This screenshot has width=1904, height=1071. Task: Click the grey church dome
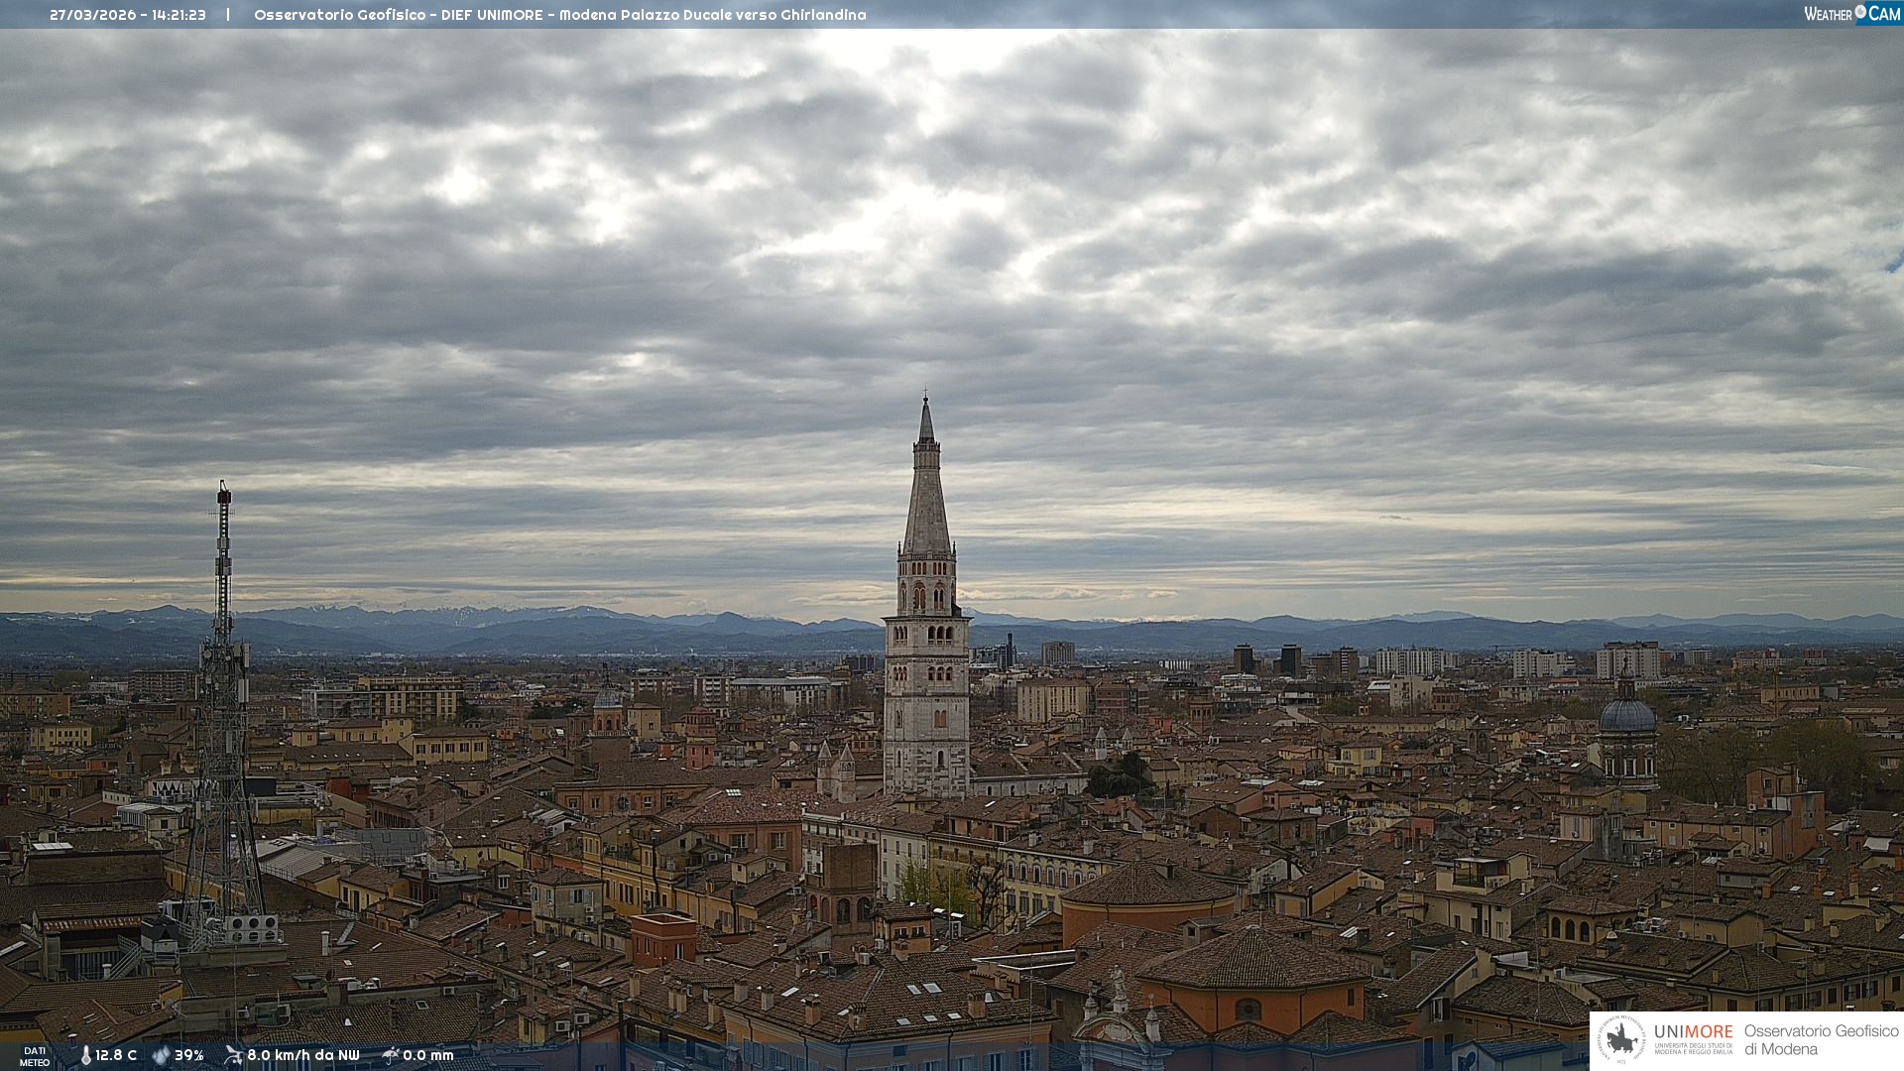[1627, 715]
